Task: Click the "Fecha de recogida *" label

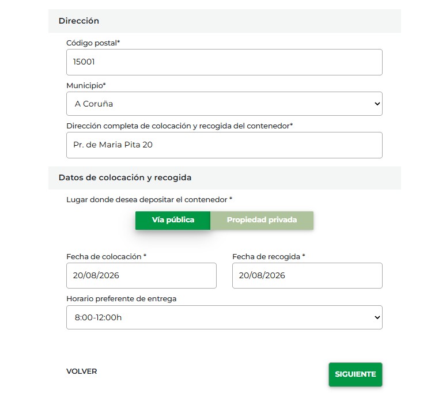Action: tap(269, 256)
